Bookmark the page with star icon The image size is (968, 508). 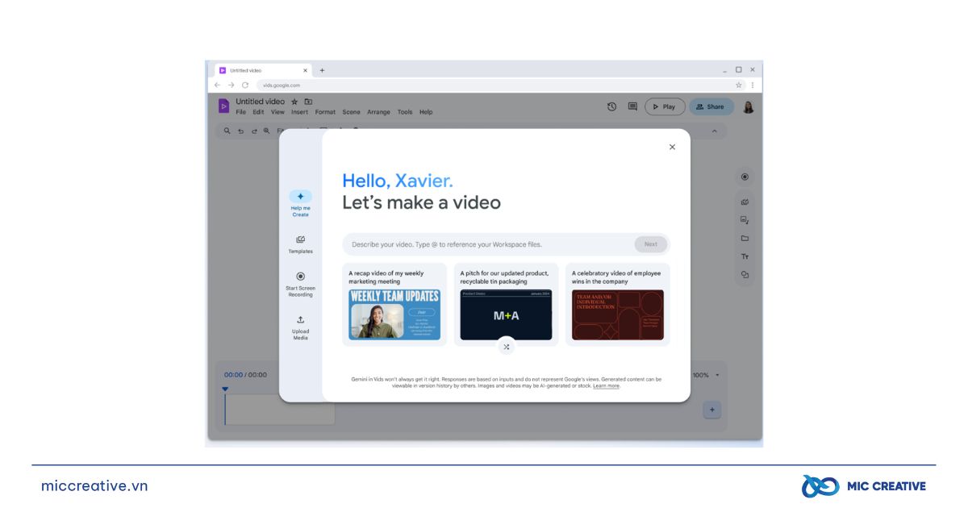(x=738, y=85)
